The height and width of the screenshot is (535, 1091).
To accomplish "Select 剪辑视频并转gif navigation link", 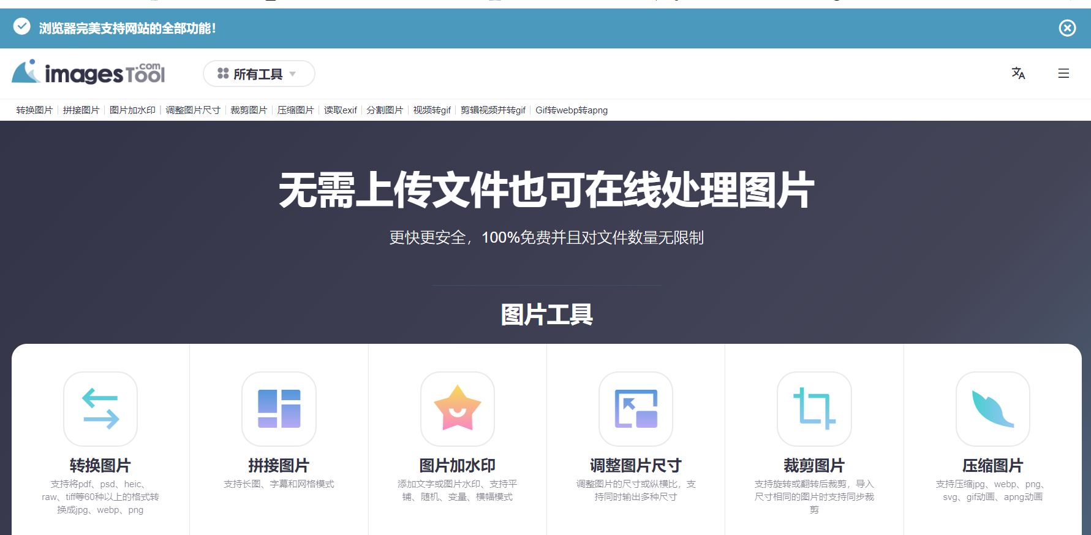I will (x=493, y=110).
